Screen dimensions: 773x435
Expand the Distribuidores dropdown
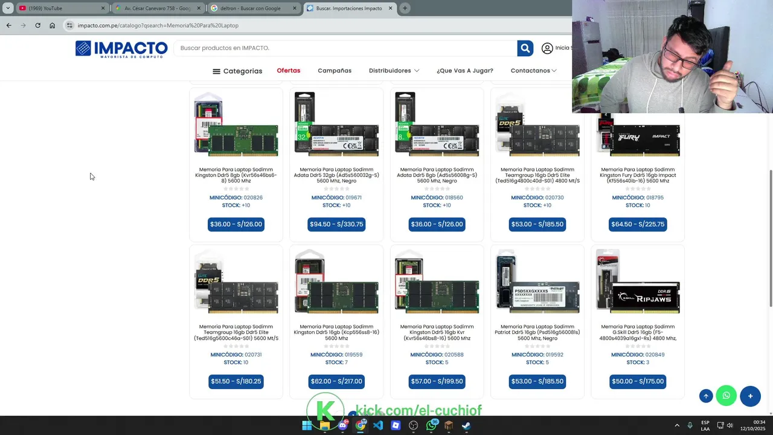(x=394, y=71)
